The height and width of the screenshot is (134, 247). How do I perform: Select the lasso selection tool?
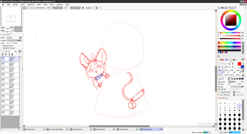(x=222, y=64)
